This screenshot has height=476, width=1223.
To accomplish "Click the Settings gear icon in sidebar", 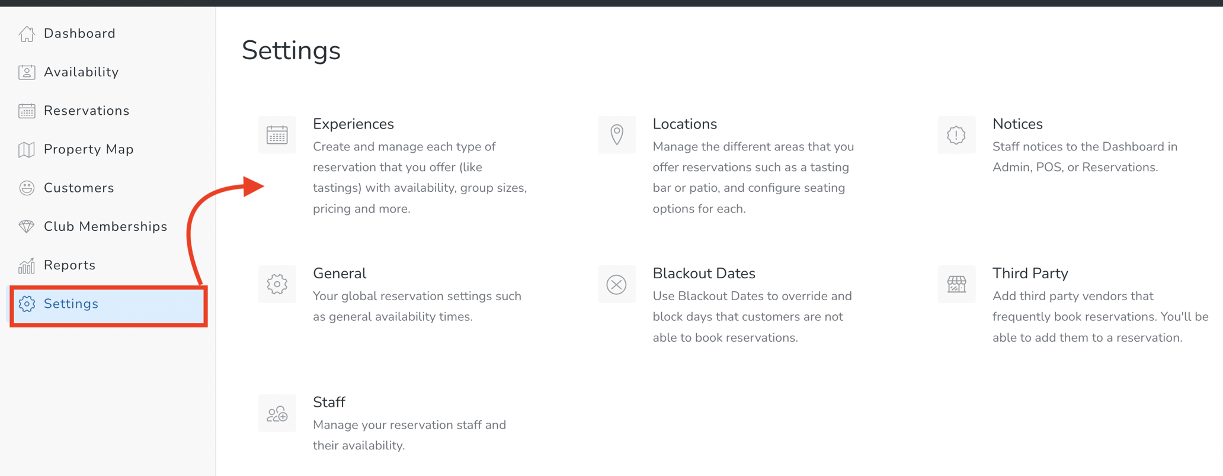I will click(x=26, y=304).
